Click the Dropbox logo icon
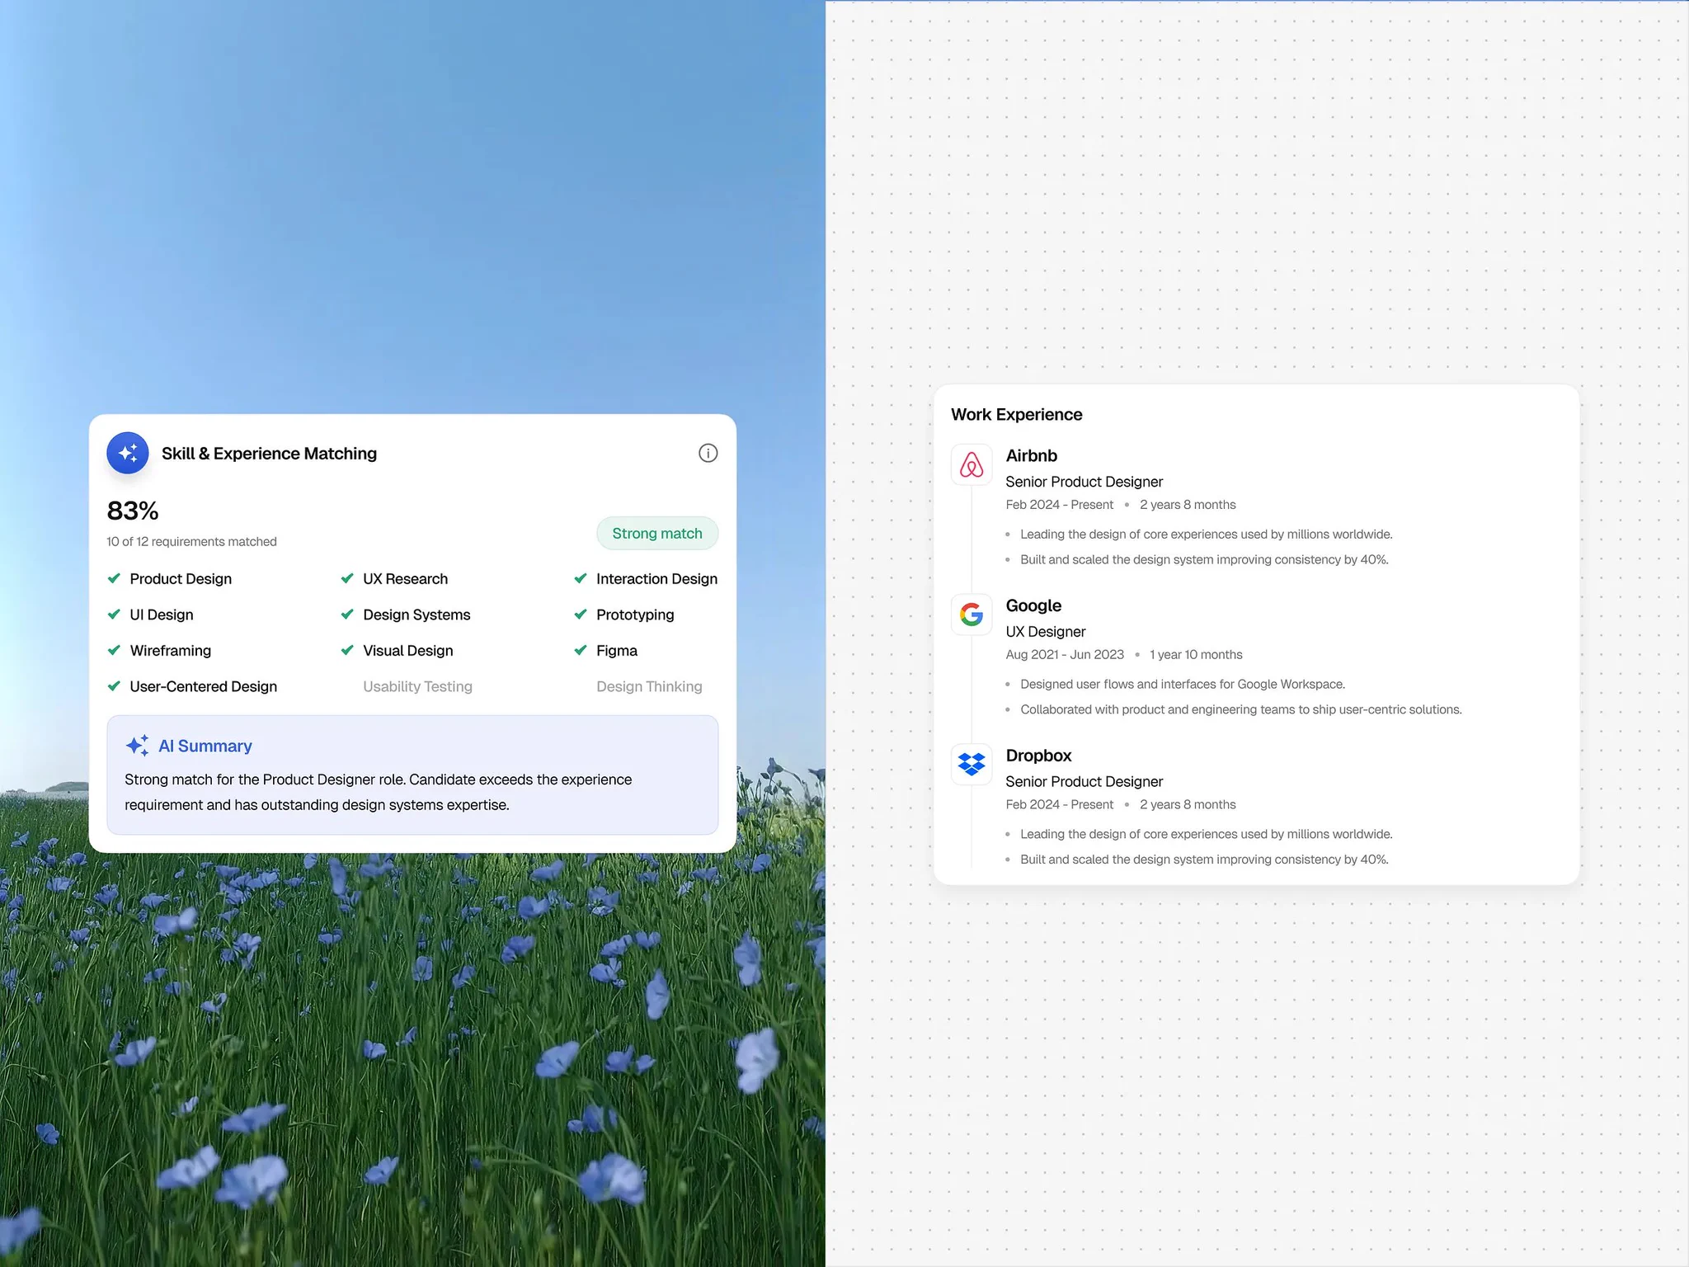 tap(972, 765)
